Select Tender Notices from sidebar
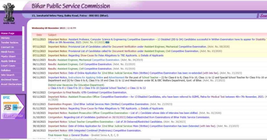 pyautogui.click(x=10, y=43)
